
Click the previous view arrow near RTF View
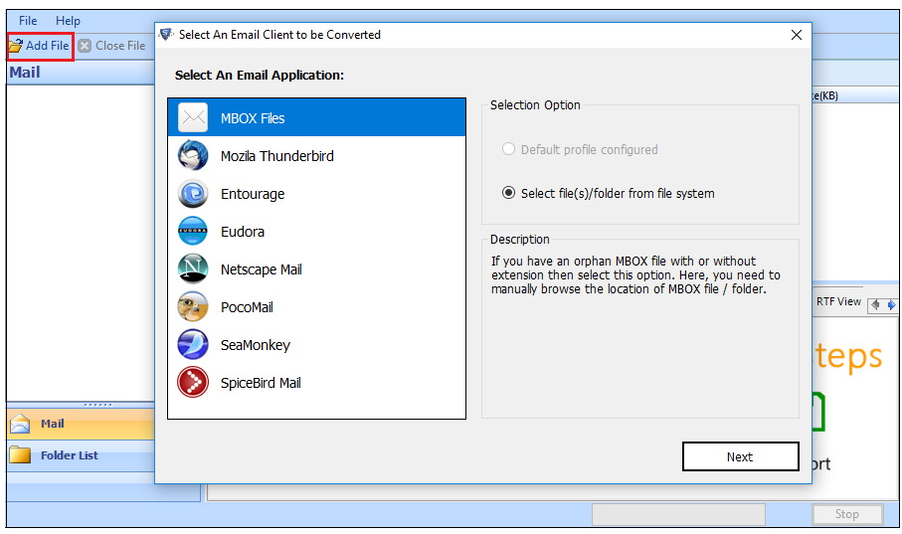[x=875, y=304]
